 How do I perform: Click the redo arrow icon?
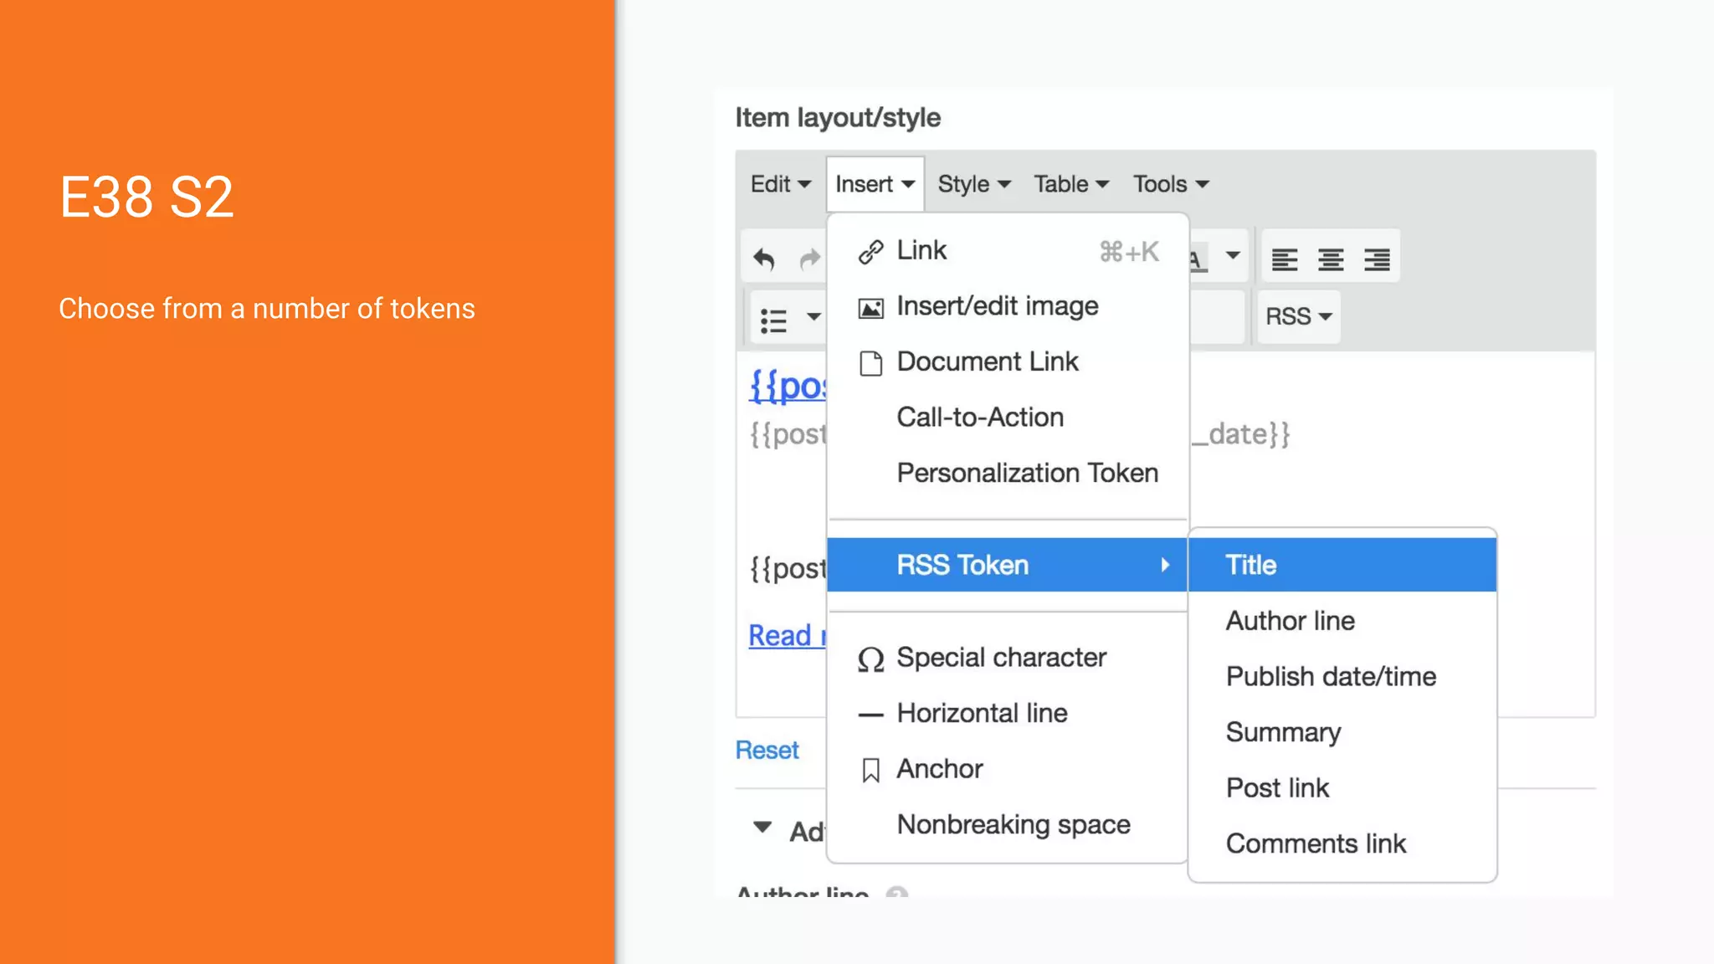point(808,259)
